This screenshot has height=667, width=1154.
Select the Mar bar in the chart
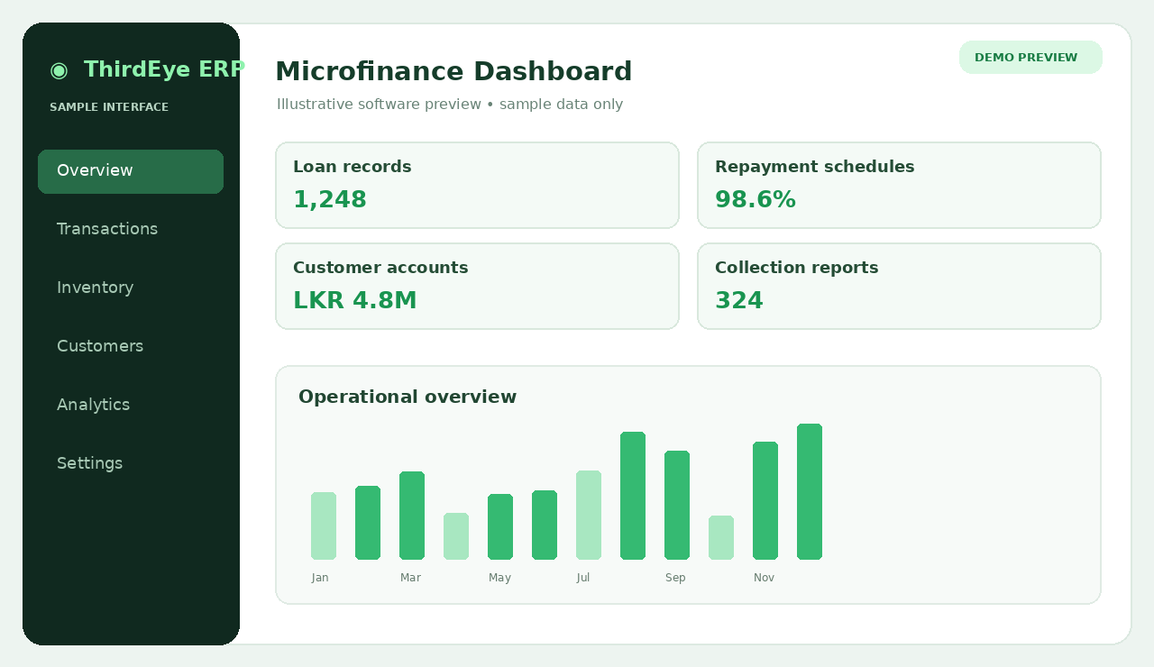[412, 516]
